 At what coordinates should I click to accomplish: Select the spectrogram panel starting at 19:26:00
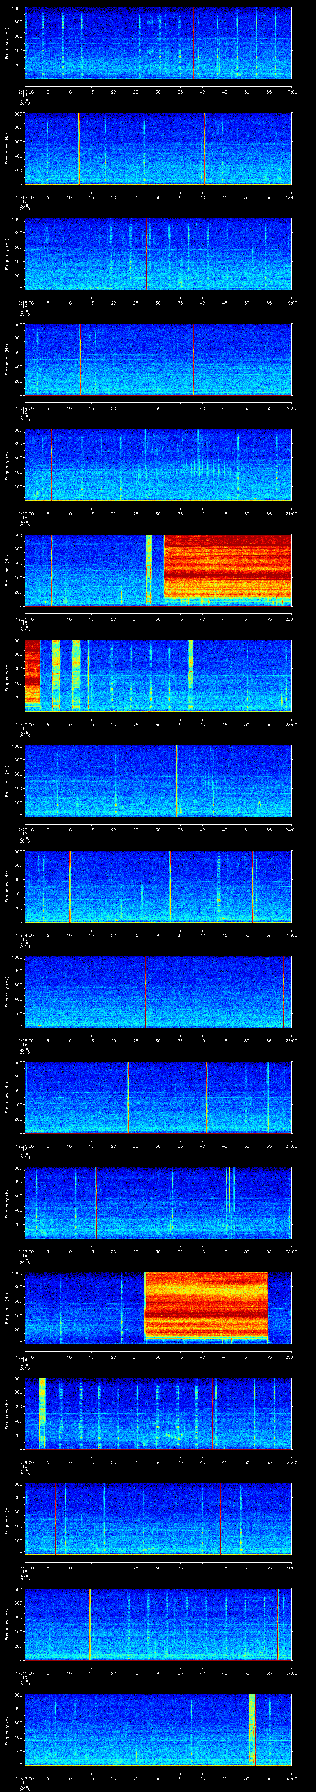click(x=158, y=1097)
